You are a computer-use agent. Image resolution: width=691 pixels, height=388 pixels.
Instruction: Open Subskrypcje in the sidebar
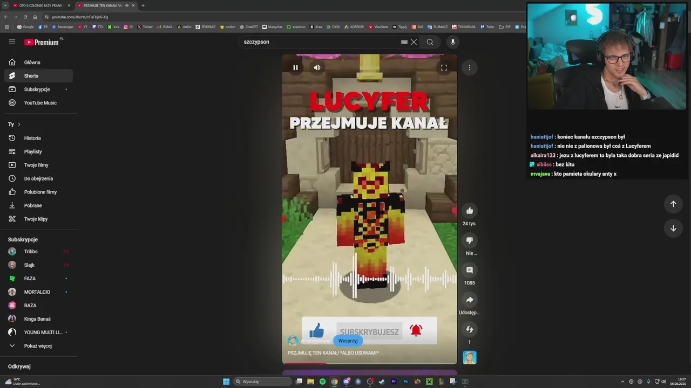tap(38, 89)
